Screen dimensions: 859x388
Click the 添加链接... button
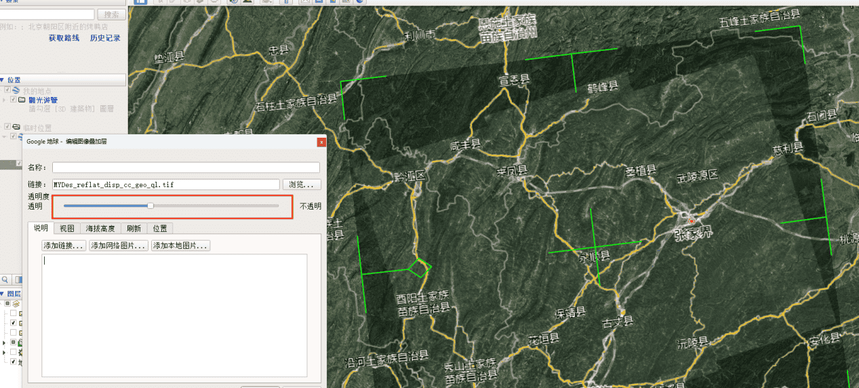64,246
